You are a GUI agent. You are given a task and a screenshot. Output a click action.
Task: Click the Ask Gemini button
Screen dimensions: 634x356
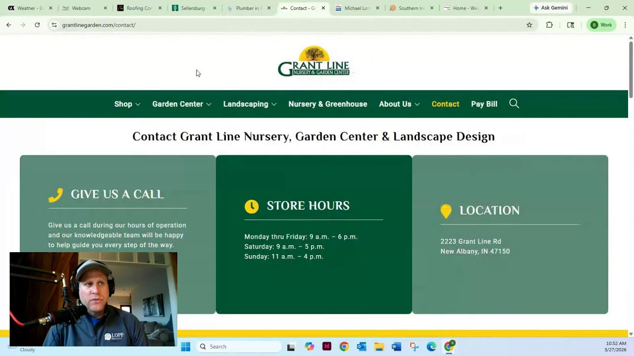pyautogui.click(x=550, y=8)
